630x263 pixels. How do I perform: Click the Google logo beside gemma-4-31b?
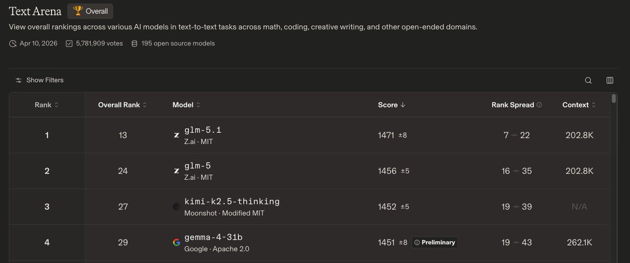tap(176, 242)
